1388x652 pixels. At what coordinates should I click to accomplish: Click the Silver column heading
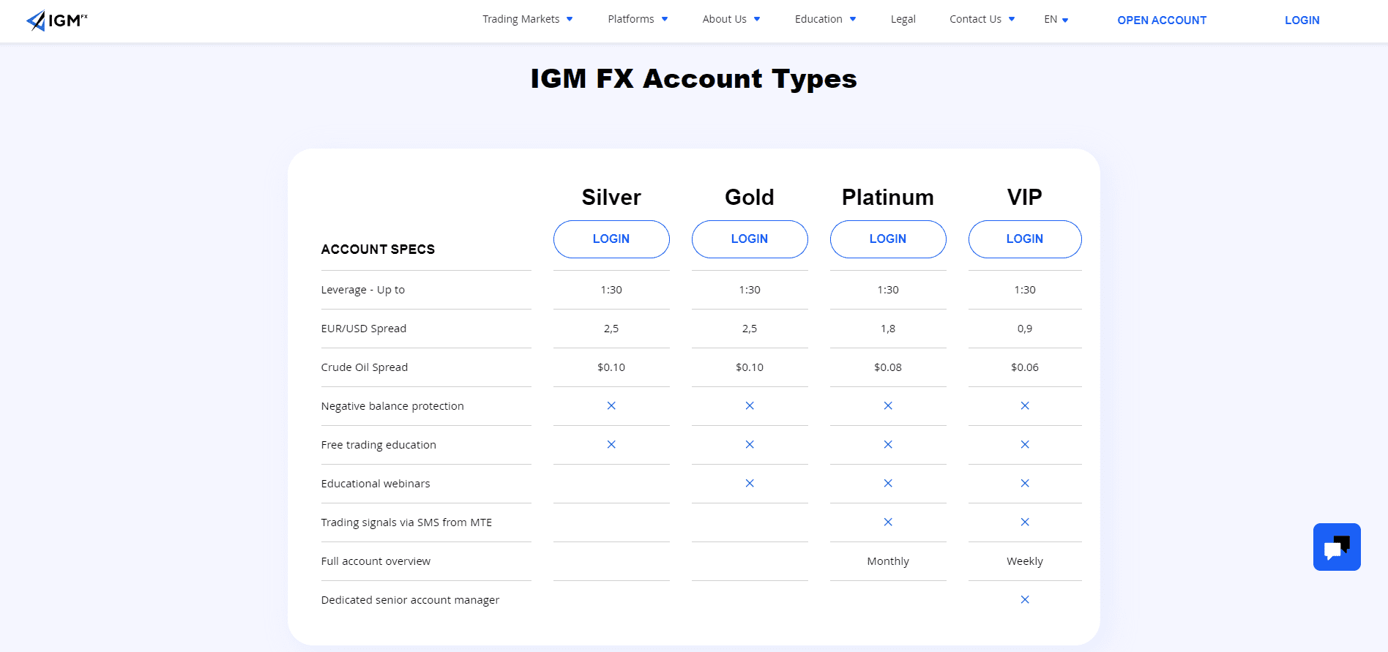tap(611, 197)
